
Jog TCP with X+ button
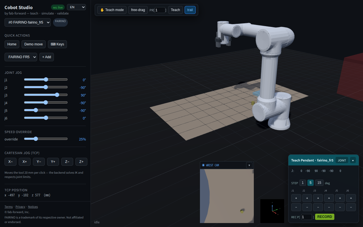click(25, 162)
